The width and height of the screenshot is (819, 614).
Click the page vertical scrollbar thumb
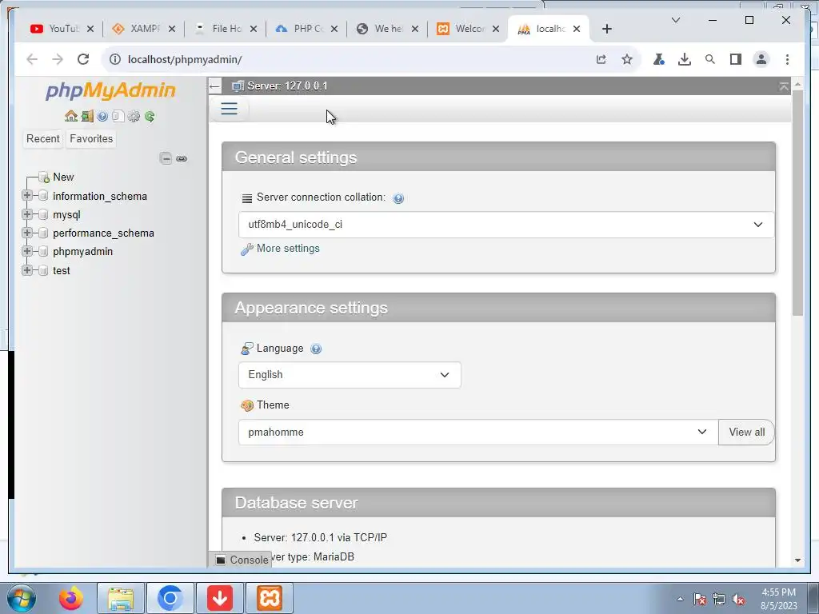pos(797,202)
